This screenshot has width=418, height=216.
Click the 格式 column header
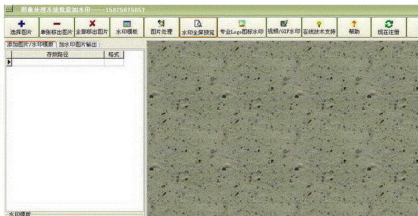click(114, 55)
